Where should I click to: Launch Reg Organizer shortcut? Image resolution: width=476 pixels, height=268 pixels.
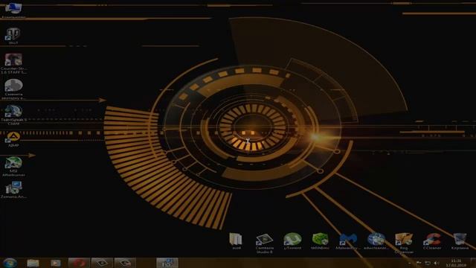(x=404, y=243)
